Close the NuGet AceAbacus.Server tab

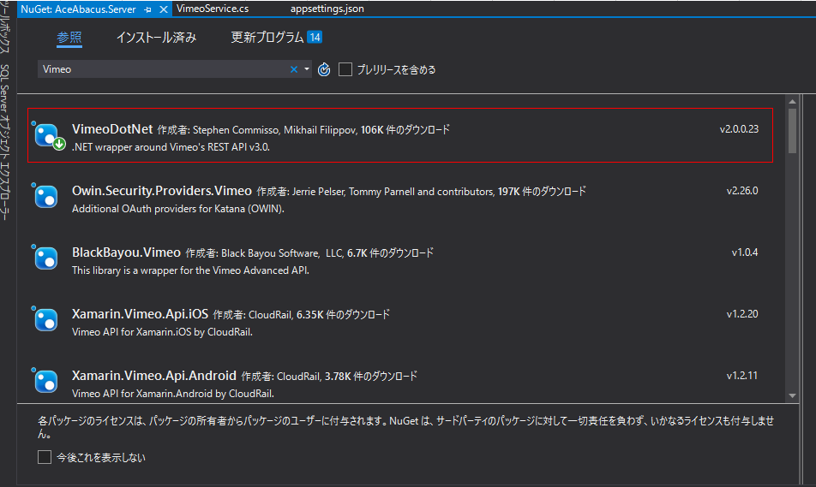coord(164,9)
